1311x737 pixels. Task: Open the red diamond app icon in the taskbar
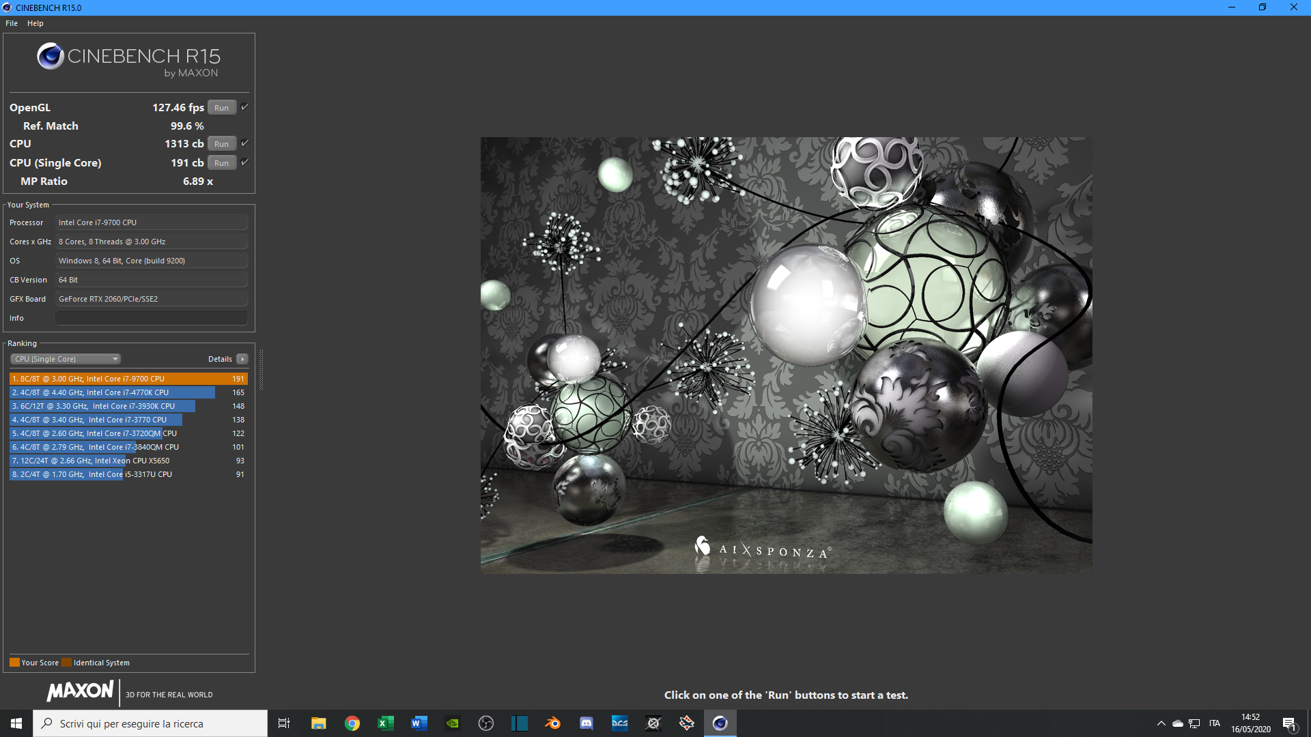(x=687, y=723)
